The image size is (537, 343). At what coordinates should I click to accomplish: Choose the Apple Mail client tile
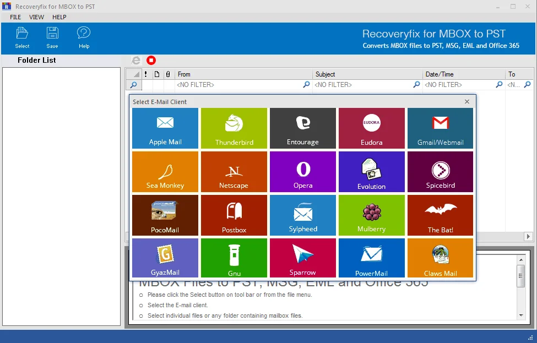(x=165, y=128)
